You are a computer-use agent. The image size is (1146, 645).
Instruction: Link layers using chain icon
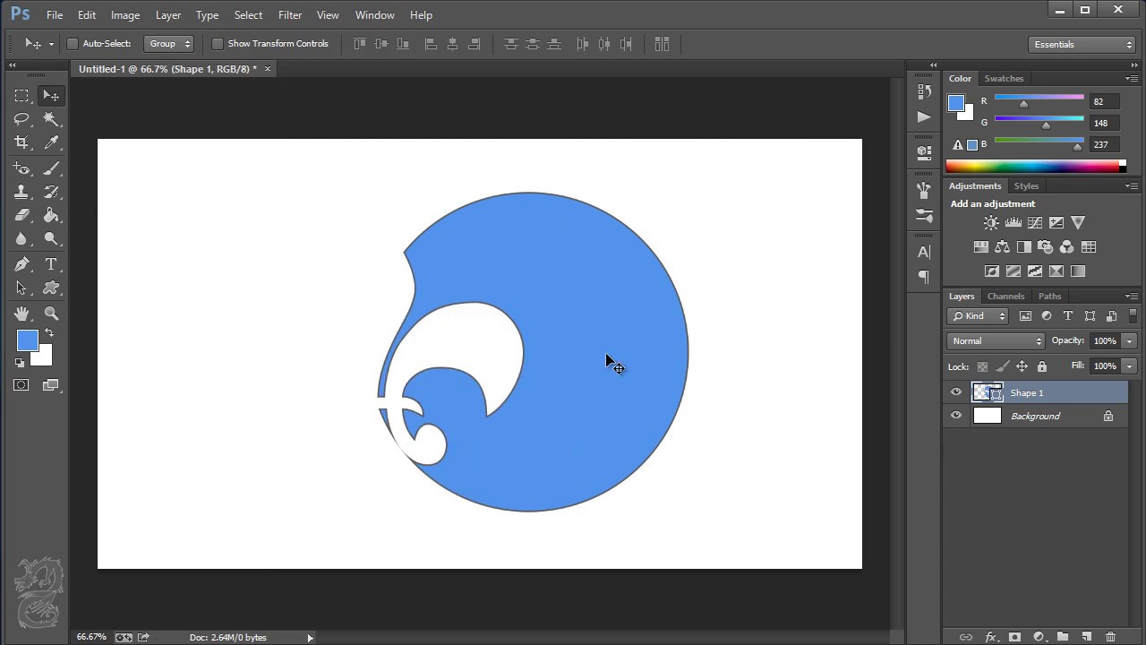coord(965,637)
